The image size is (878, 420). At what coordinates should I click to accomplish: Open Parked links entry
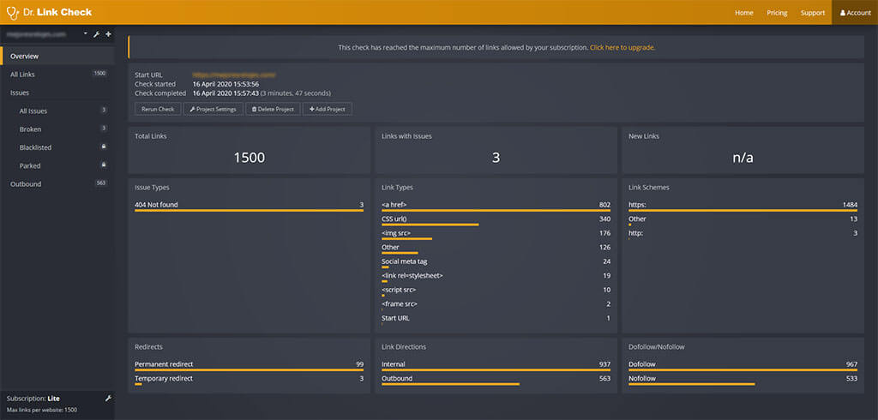57,165
